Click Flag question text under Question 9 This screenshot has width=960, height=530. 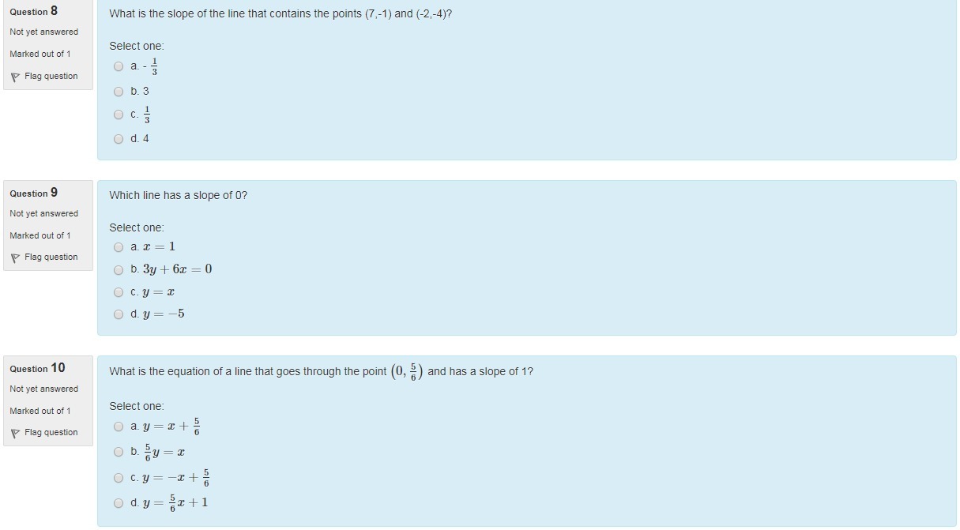click(x=51, y=257)
